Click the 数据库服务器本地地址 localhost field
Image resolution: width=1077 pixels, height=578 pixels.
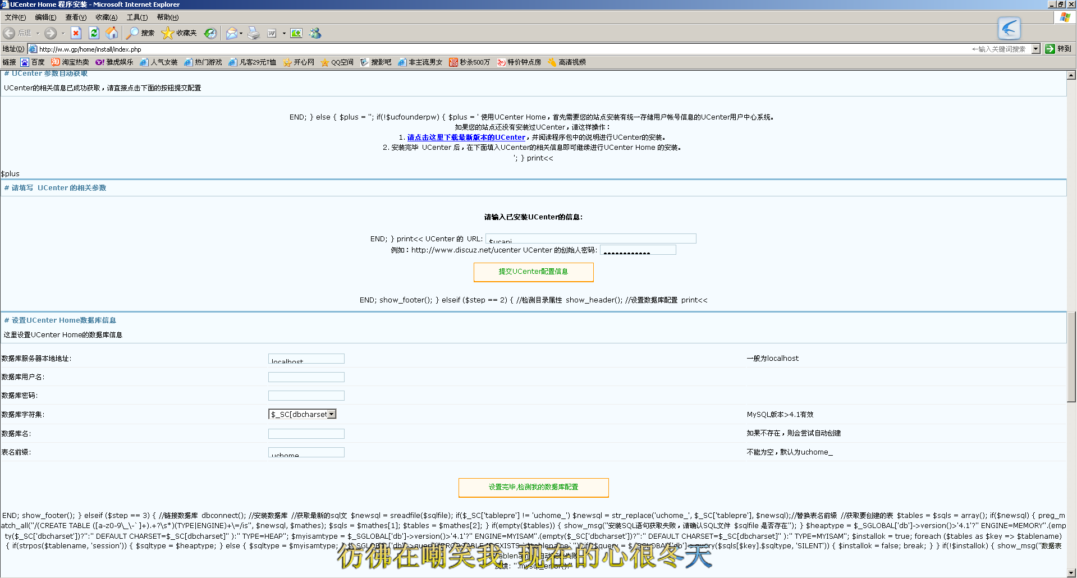click(x=306, y=359)
